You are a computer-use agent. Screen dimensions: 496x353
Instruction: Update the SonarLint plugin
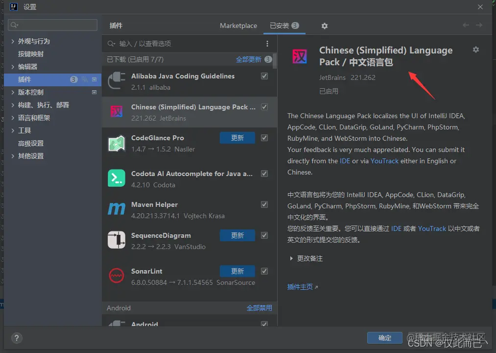click(237, 271)
